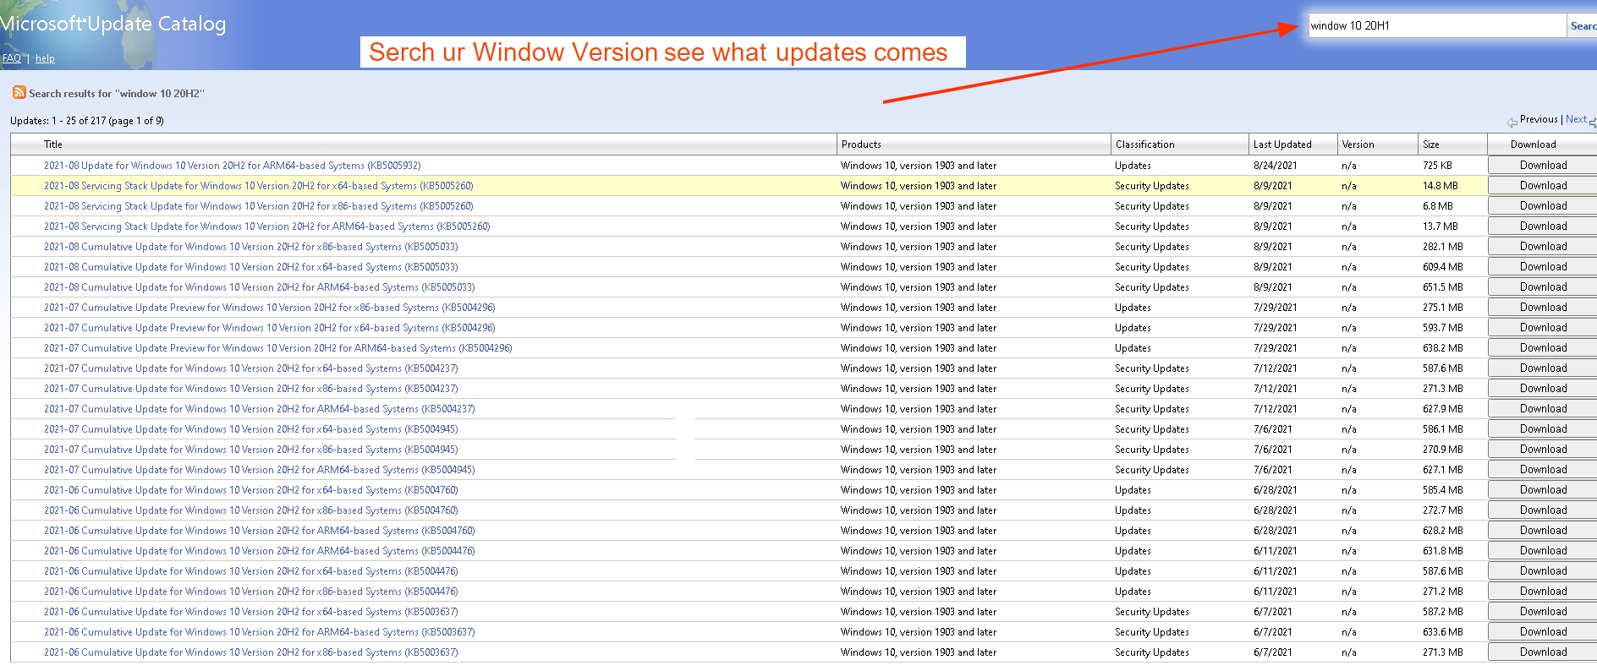Open 2021-06 Cumulative Update x64 KB5004760
Viewport: 1597px width, 671px height.
(251, 490)
